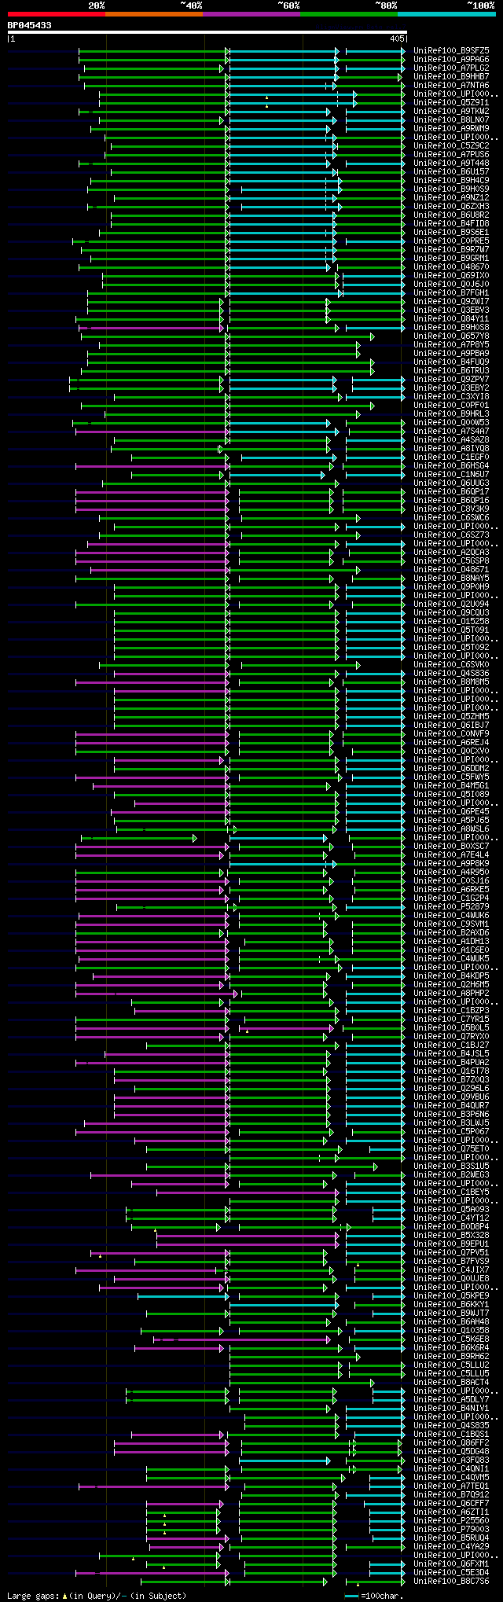Select the UniRef100_C5FWY5 label

(451, 777)
